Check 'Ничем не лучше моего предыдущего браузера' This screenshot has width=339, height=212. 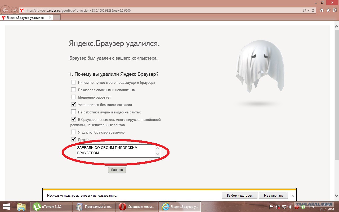(73, 82)
